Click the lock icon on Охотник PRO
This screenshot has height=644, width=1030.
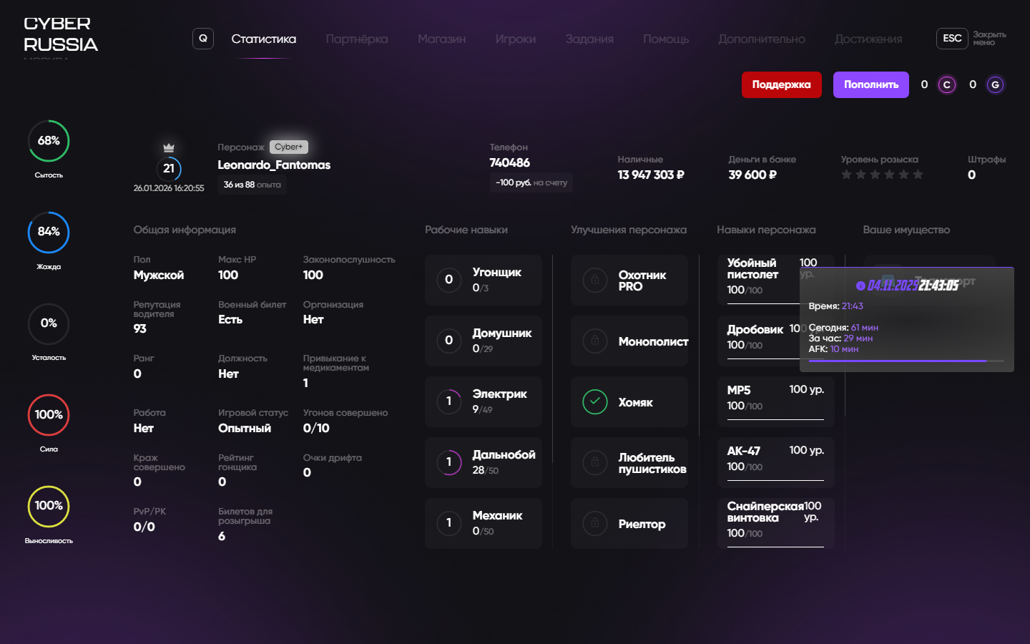[594, 280]
